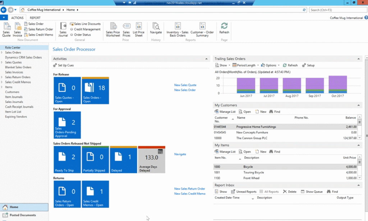
Task: Open Sales Line Discounts
Action: [x=85, y=24]
